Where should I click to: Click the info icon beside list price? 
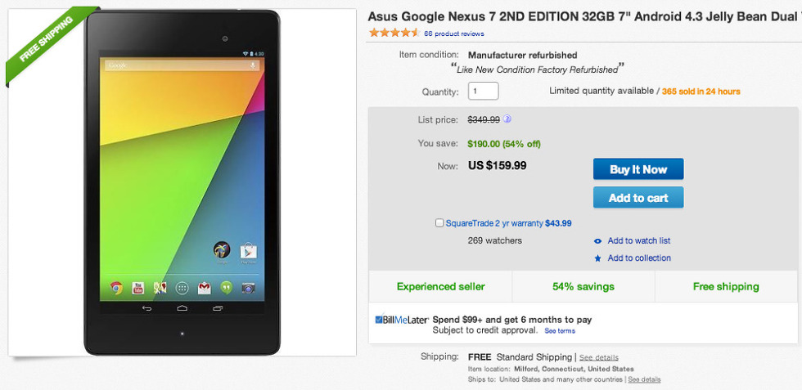(x=507, y=119)
